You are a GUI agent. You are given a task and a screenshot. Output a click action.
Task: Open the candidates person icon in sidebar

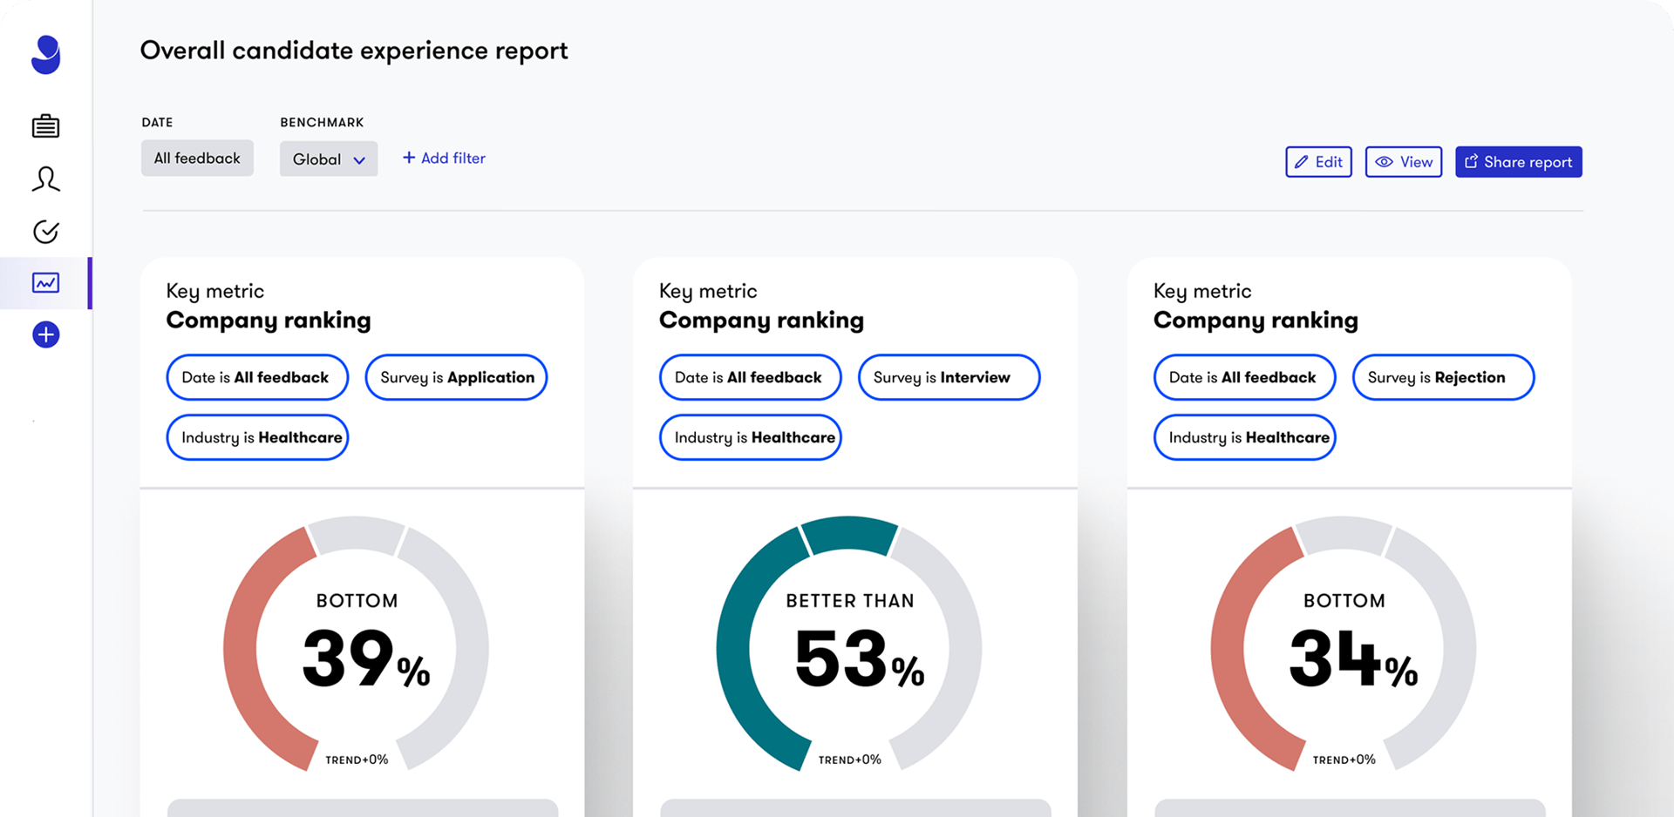coord(46,179)
